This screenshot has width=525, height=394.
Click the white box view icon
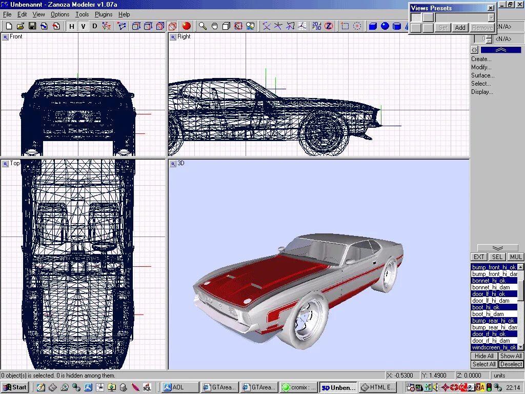pyautogui.click(x=226, y=26)
